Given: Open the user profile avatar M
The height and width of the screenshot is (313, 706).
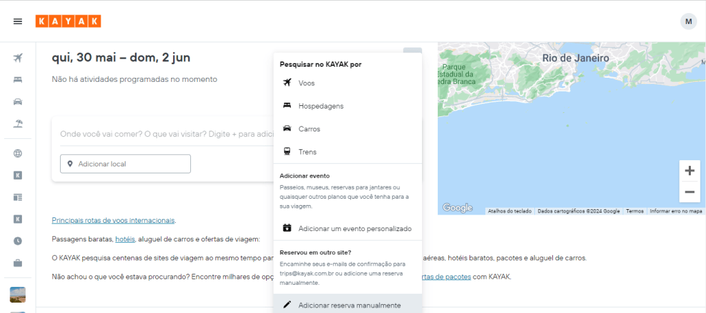Looking at the screenshot, I should (x=689, y=21).
